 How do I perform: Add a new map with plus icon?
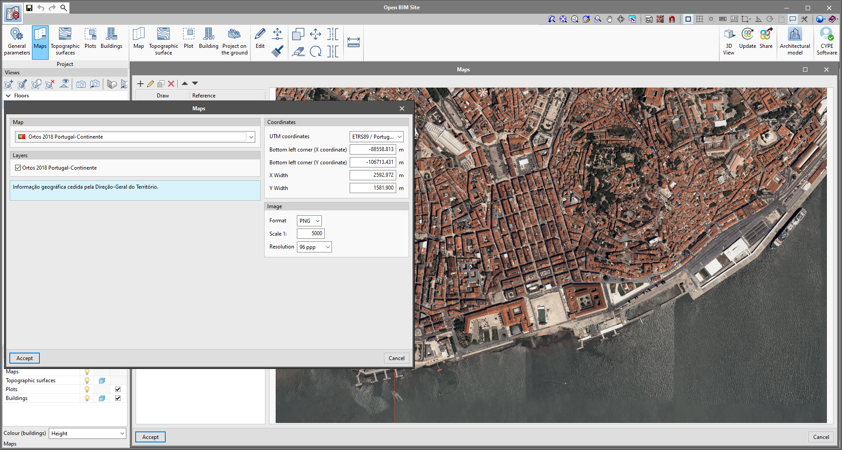point(140,83)
